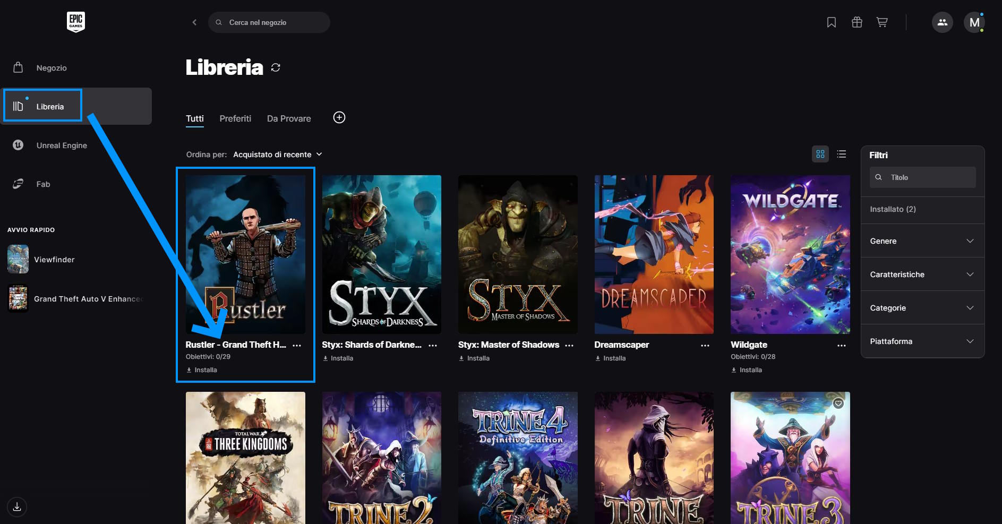The image size is (1002, 524).
Task: Expand the Piattaforma filter
Action: [x=922, y=341]
